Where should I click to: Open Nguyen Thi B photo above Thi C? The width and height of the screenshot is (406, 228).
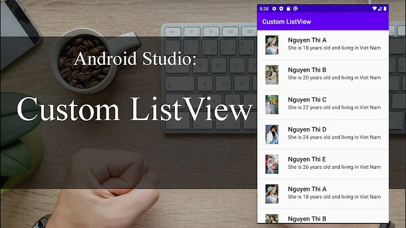272,75
